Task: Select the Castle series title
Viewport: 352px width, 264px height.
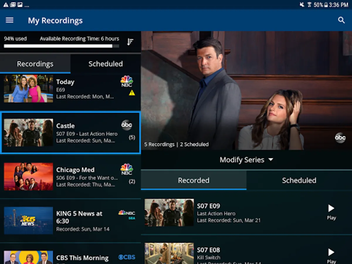Action: tap(65, 126)
